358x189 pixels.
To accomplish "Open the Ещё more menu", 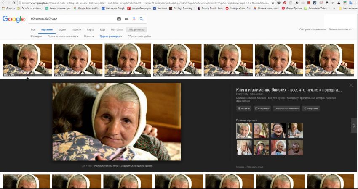I will pos(102,29).
